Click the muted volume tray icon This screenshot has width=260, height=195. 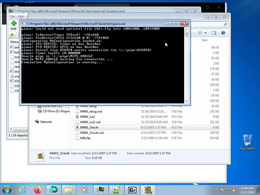[234, 190]
